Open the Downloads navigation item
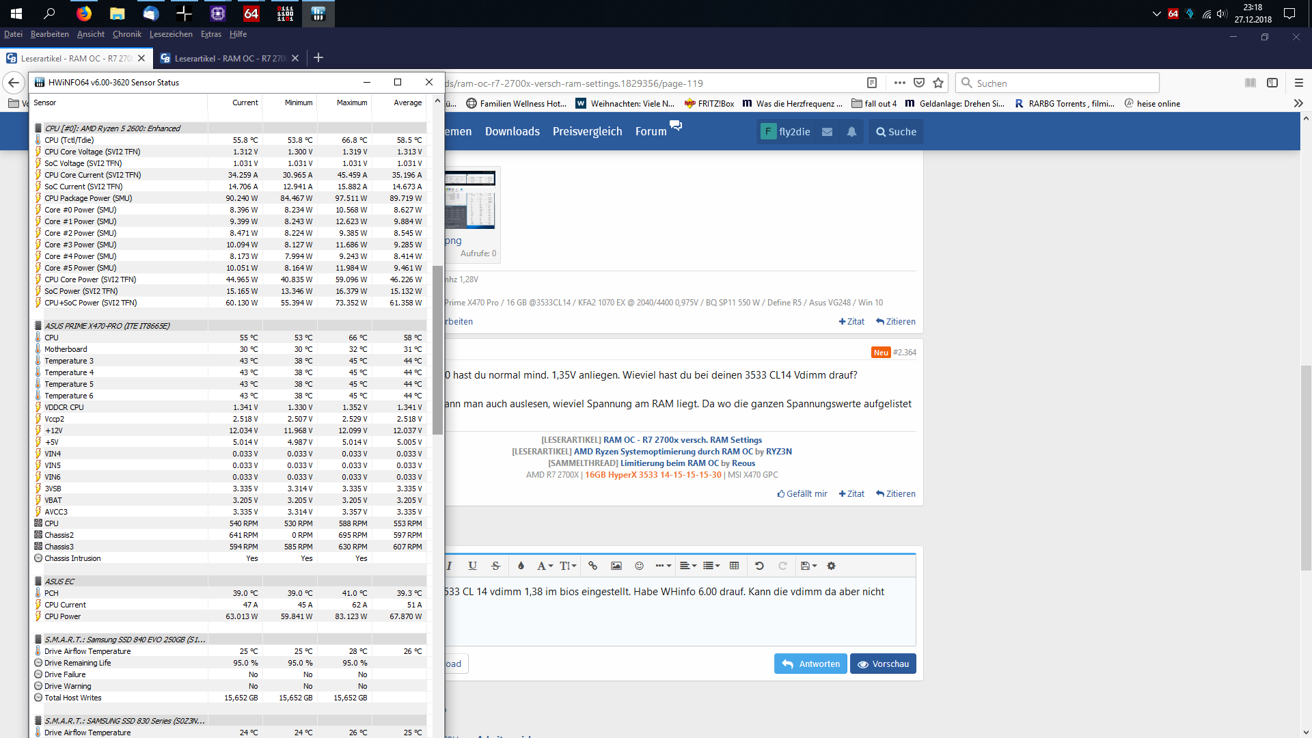 click(x=512, y=132)
